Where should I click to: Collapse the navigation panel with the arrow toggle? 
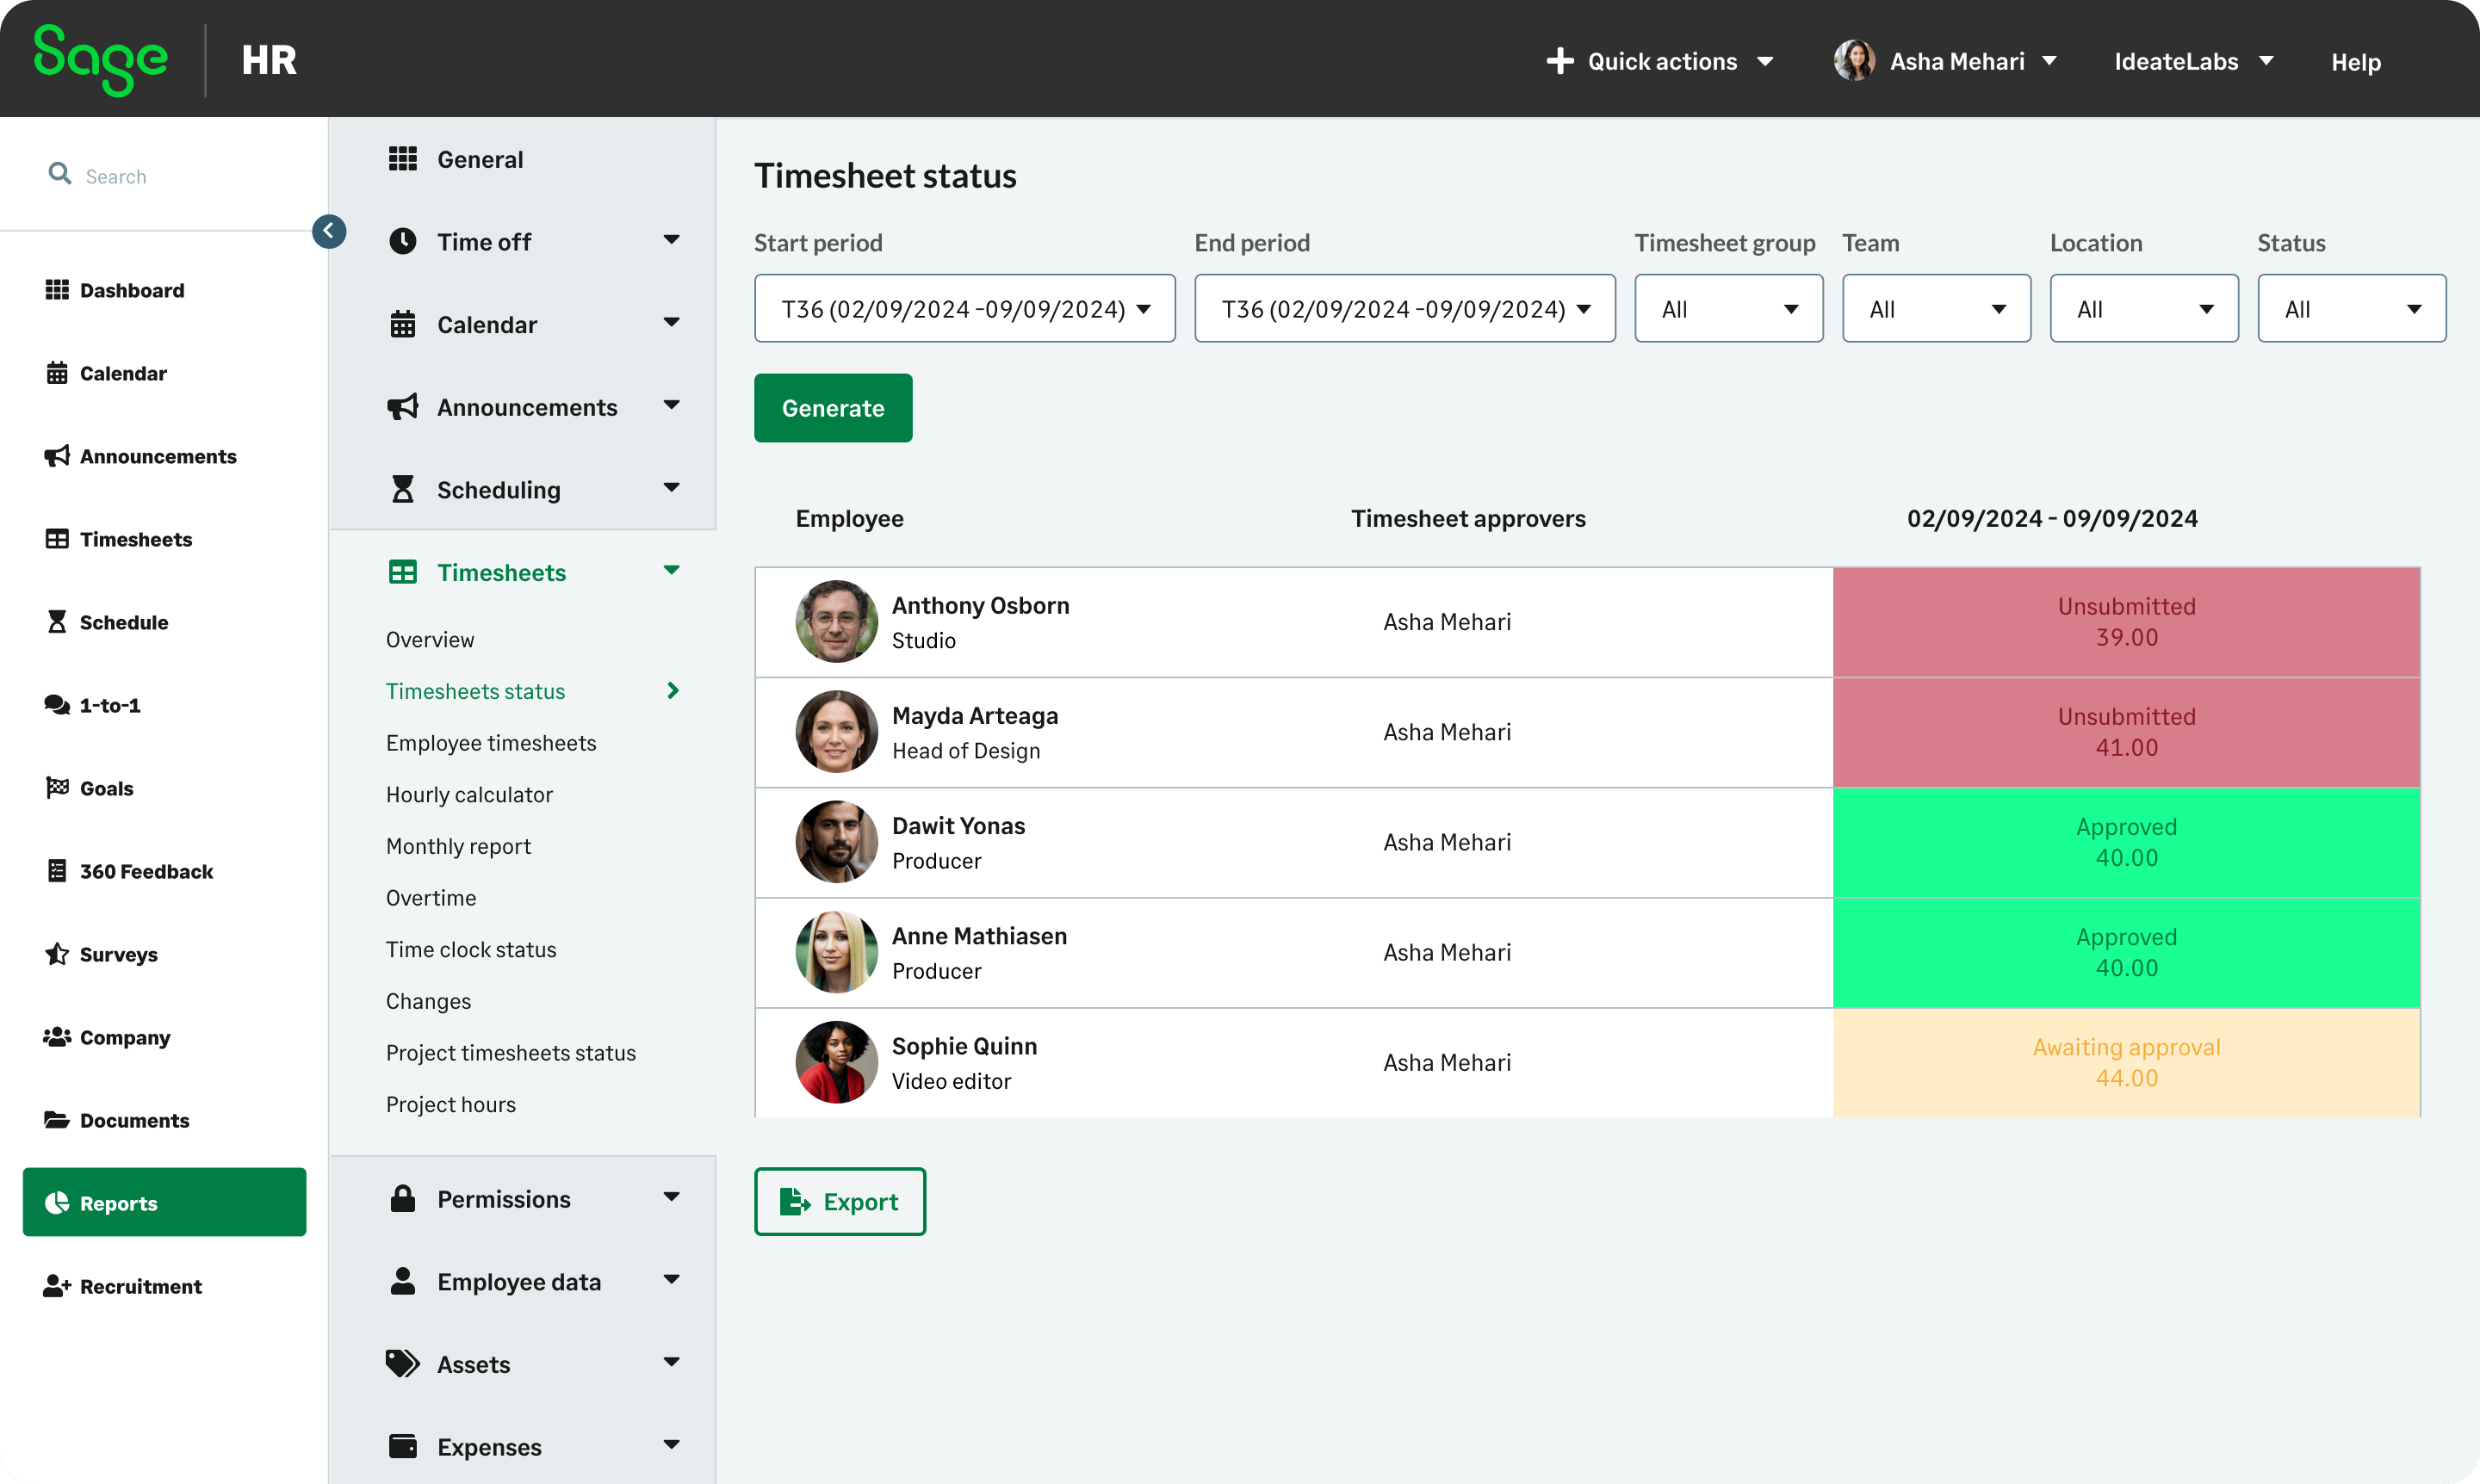(x=328, y=231)
